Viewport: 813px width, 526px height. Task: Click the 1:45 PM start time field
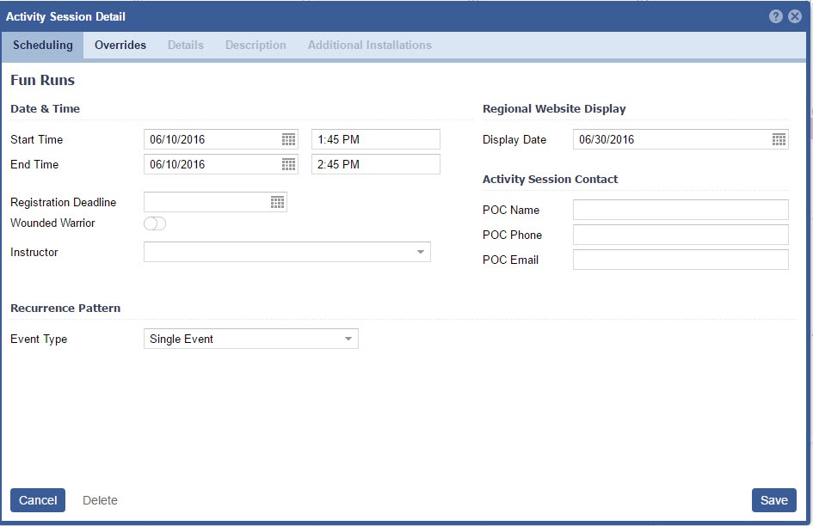tap(375, 139)
